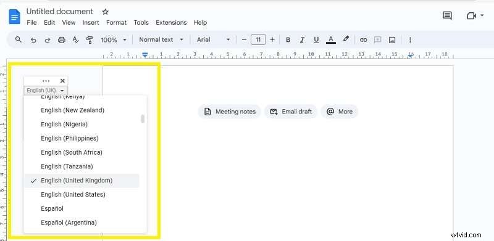
Task: Open the Normal text style dropdown
Action: click(x=161, y=39)
